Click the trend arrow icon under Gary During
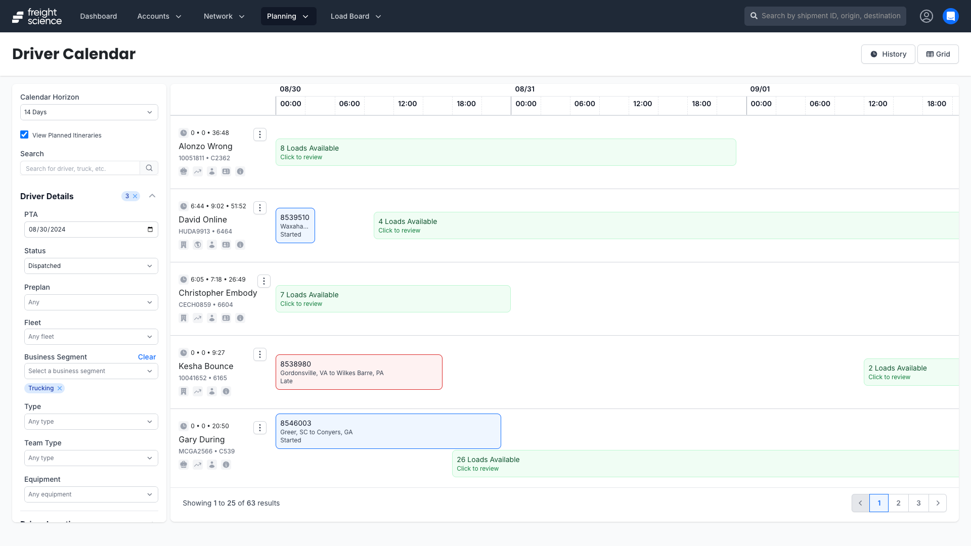This screenshot has height=546, width=971. [198, 465]
